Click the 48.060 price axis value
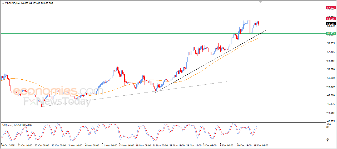 [331, 95]
